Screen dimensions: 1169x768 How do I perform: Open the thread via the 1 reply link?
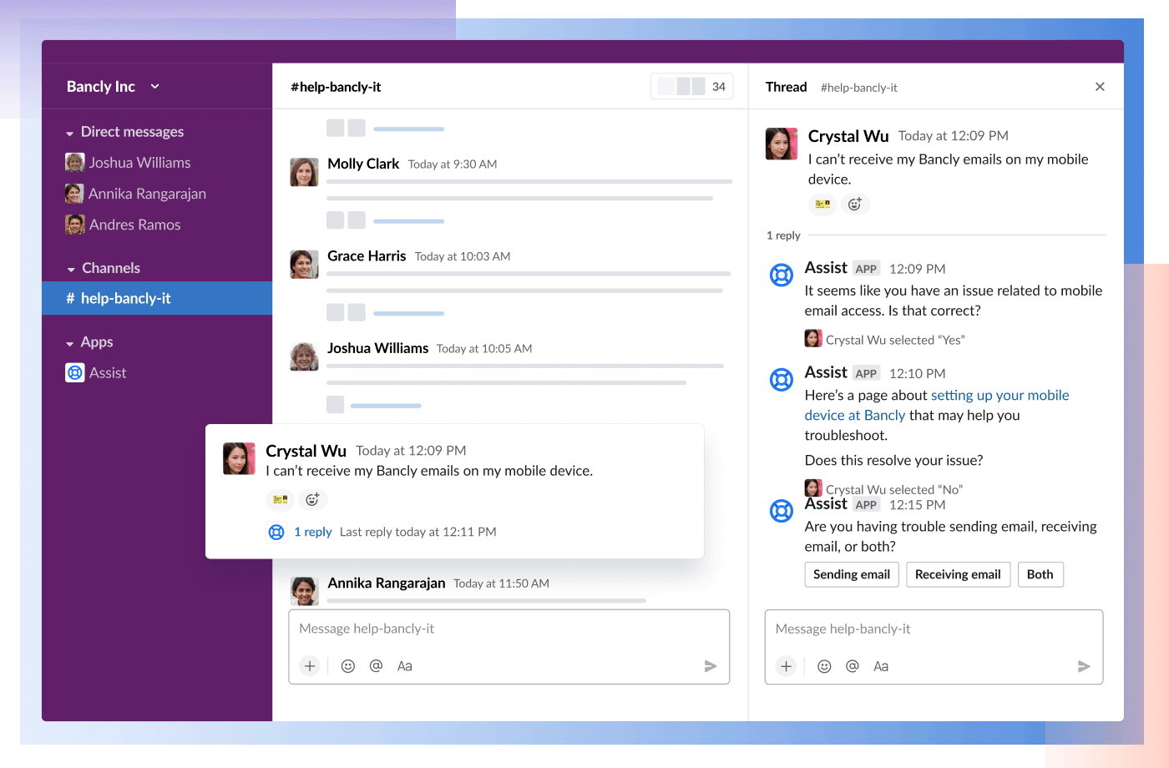point(313,532)
